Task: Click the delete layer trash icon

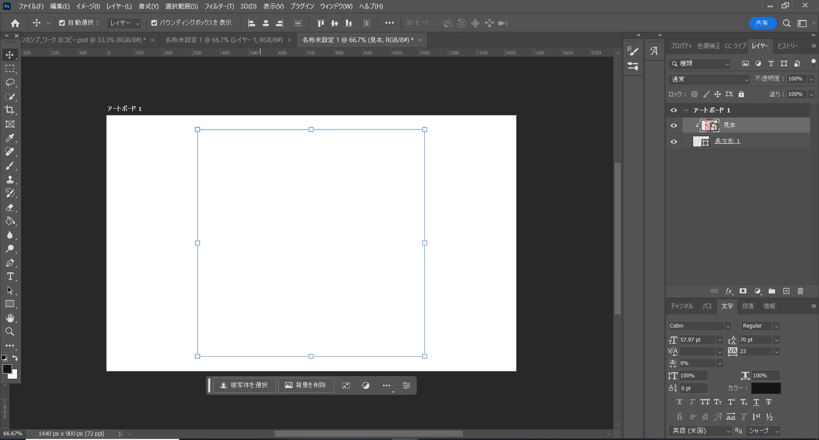Action: coord(800,291)
